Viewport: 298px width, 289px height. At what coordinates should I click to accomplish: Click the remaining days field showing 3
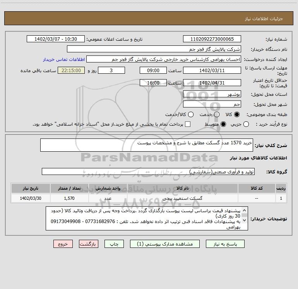111,70
